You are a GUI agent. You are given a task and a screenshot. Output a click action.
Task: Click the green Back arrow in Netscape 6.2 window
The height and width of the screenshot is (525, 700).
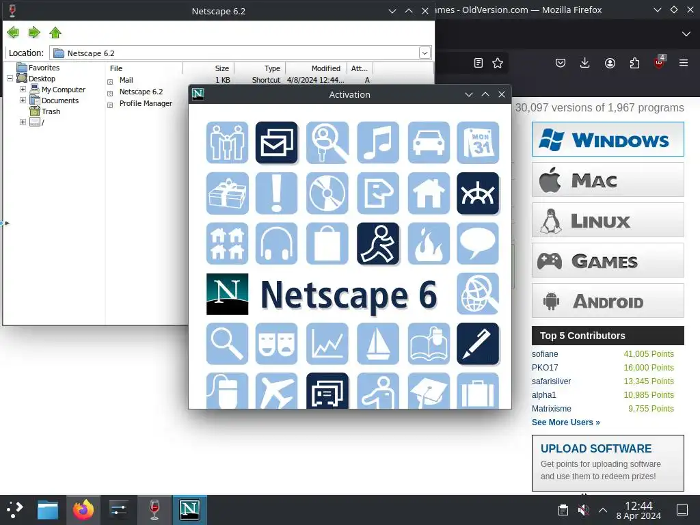click(13, 32)
